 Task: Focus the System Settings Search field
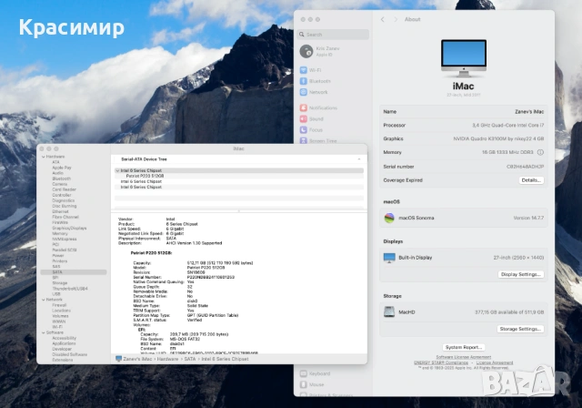(x=334, y=35)
